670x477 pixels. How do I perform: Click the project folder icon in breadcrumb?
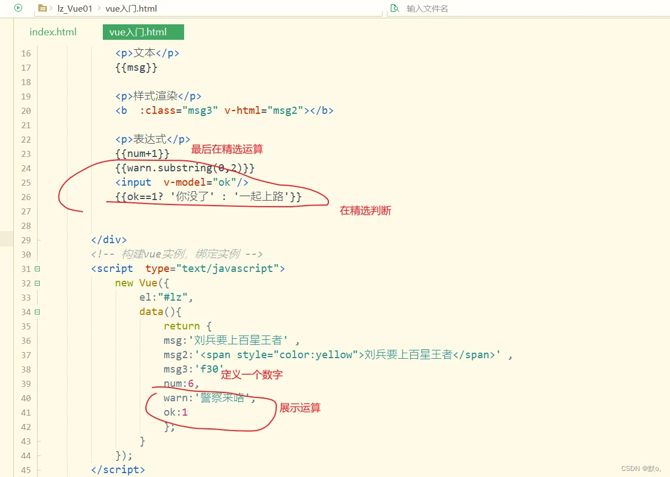click(43, 8)
